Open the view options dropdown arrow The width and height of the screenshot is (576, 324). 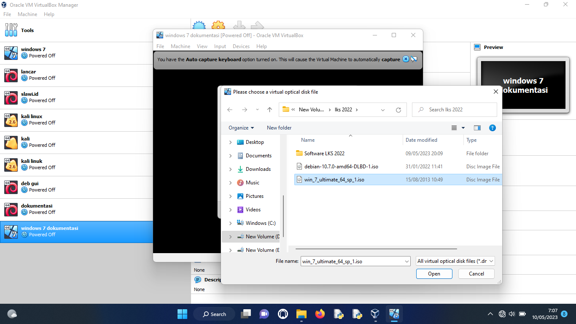[463, 128]
